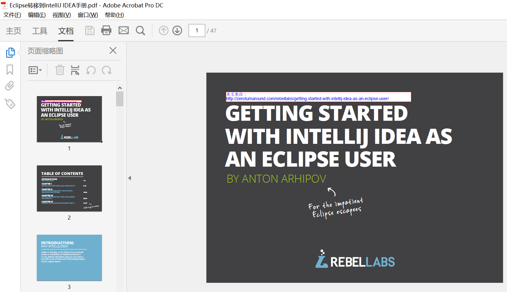Open the Tags sidebar panel
Screen dimensions: 507x292
[x=10, y=104]
